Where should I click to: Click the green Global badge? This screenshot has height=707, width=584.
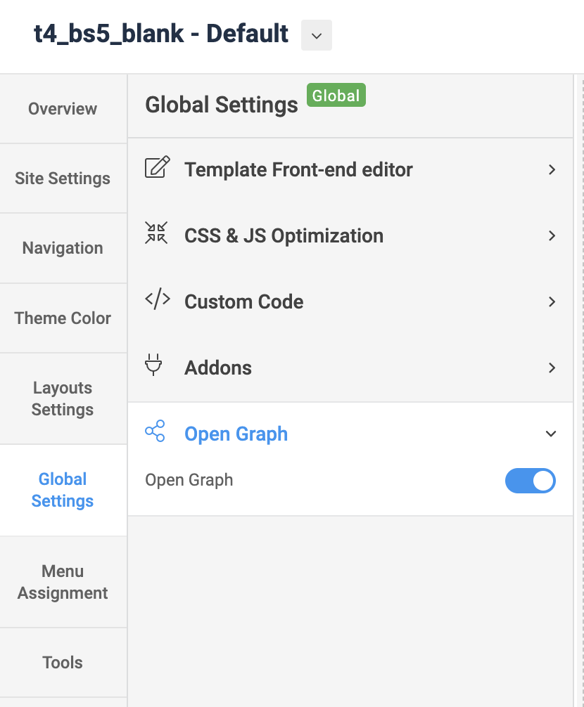pos(336,96)
